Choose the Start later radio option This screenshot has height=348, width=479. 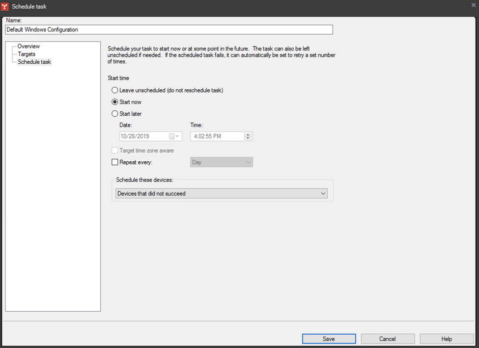(x=115, y=114)
